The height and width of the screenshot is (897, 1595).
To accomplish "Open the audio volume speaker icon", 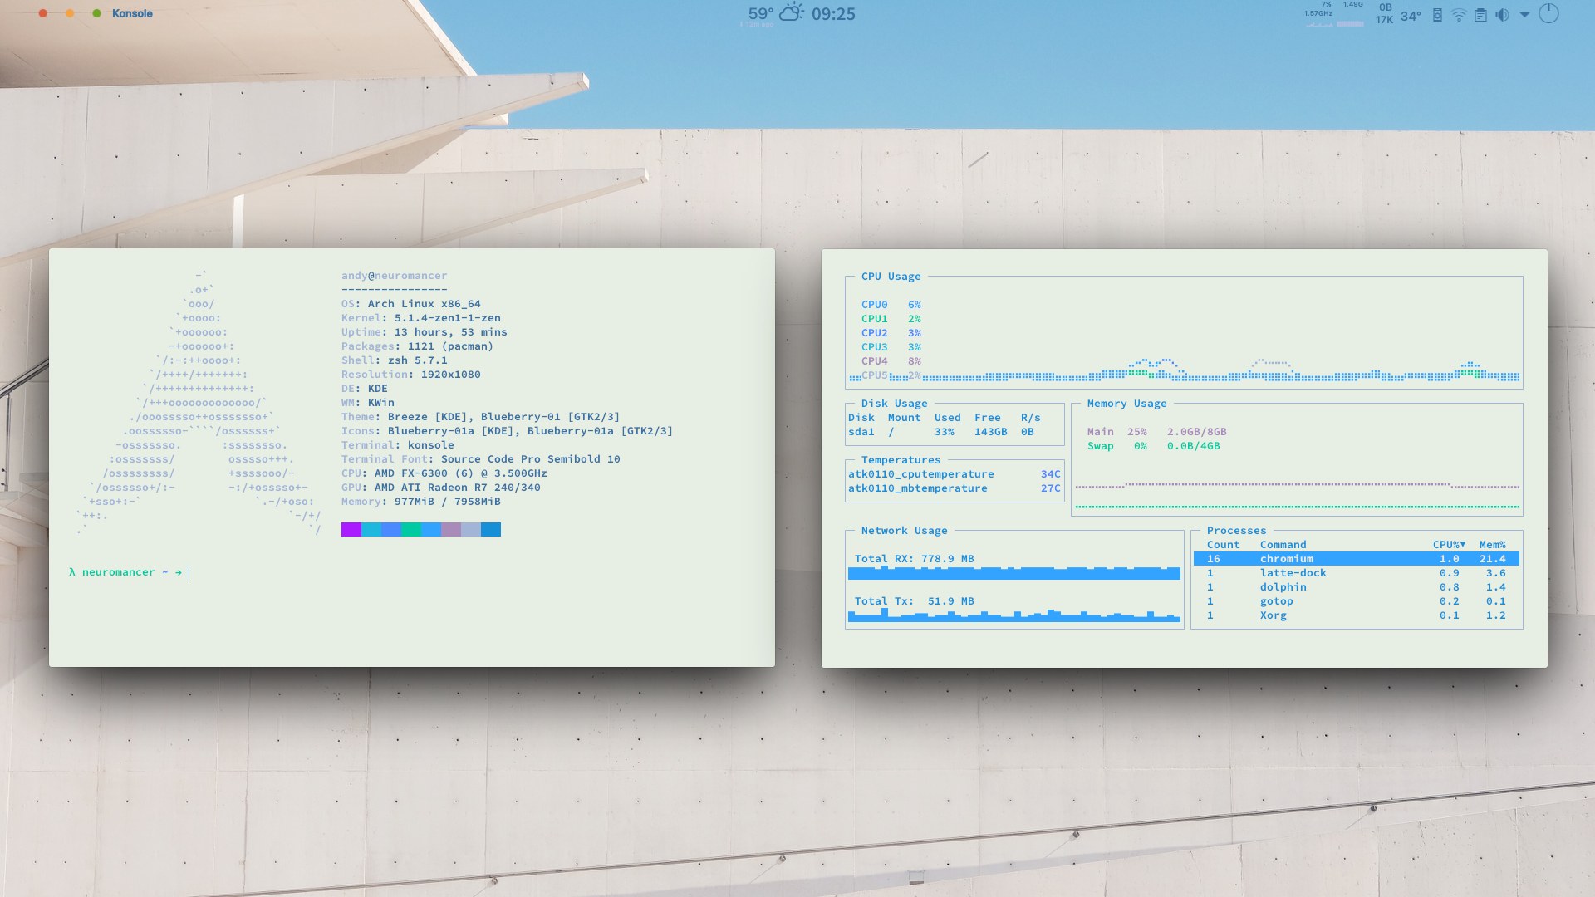I will [1502, 15].
